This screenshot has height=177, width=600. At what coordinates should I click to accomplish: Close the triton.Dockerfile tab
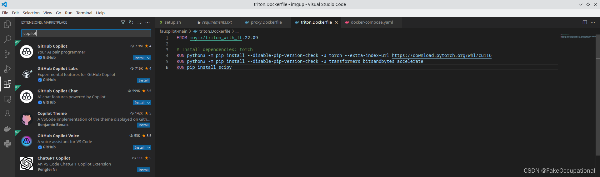(336, 22)
